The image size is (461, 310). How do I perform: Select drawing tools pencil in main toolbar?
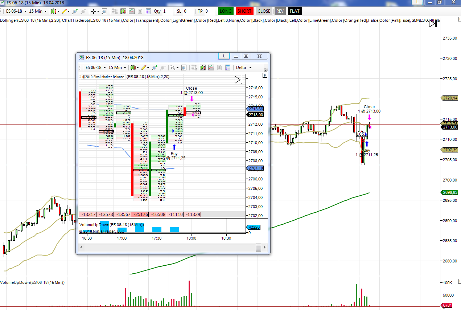(x=64, y=11)
